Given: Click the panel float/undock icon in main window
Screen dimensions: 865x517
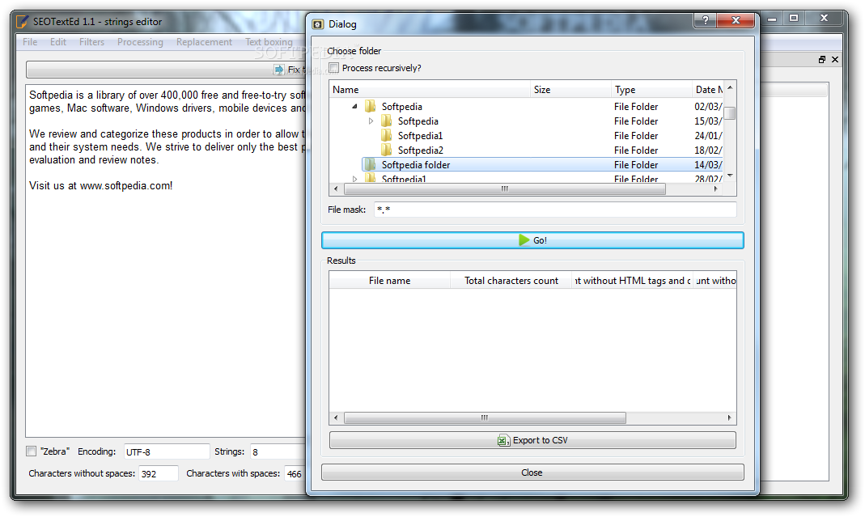Looking at the screenshot, I should coord(822,60).
